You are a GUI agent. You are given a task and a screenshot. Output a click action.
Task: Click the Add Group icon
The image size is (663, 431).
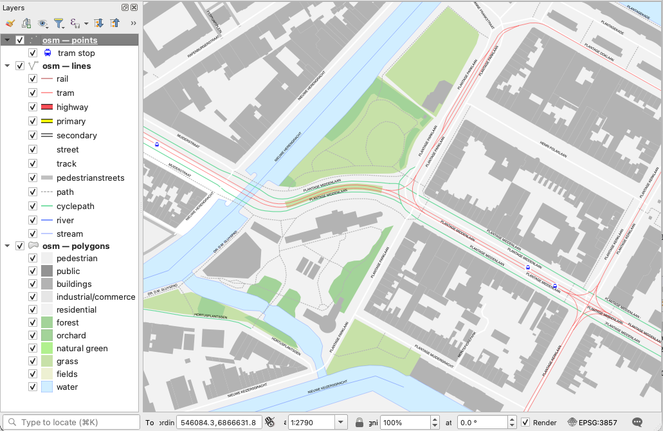(26, 23)
